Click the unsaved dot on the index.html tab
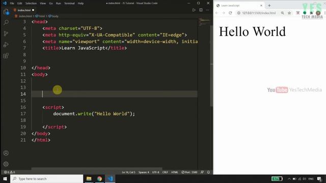The width and height of the screenshot is (326, 183). point(33,10)
